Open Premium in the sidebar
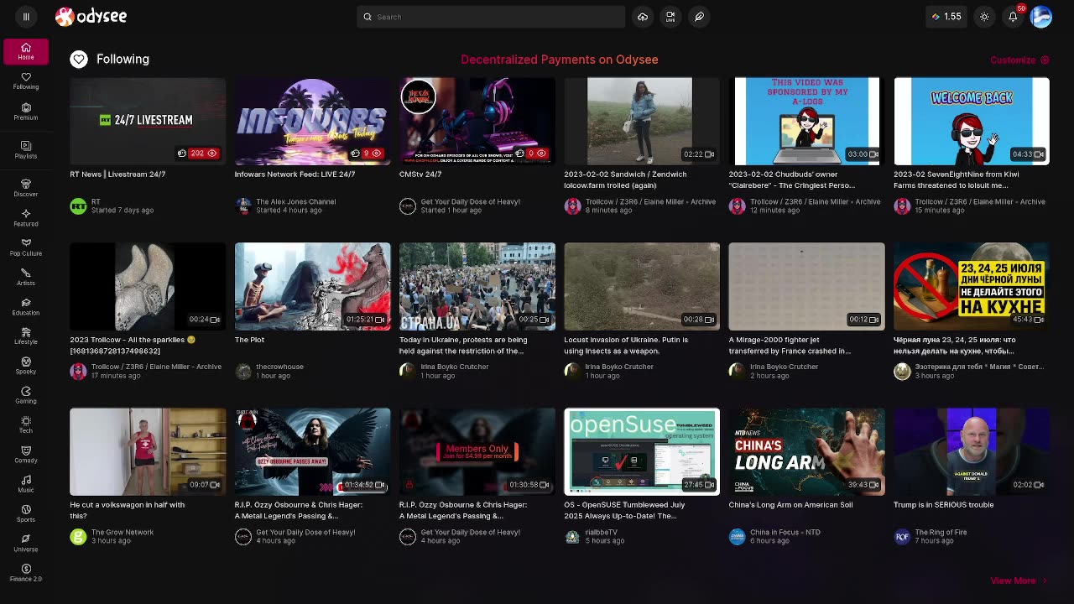This screenshot has height=604, width=1074. [26, 112]
